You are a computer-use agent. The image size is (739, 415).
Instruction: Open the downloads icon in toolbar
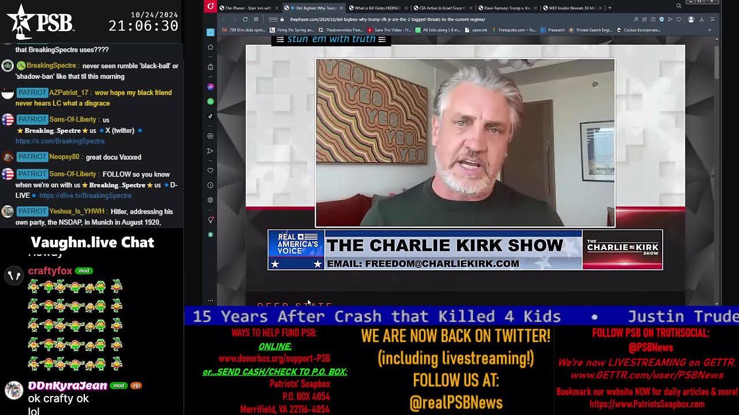point(701,19)
